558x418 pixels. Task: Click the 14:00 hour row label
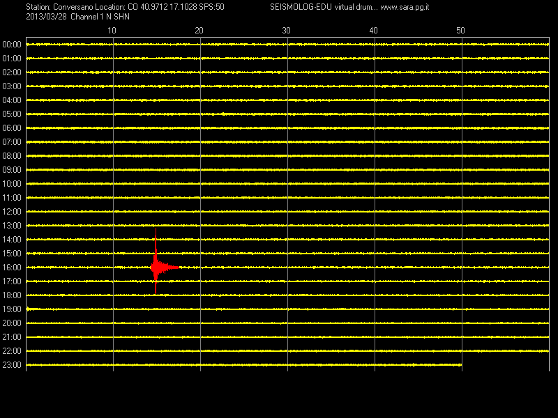click(12, 240)
